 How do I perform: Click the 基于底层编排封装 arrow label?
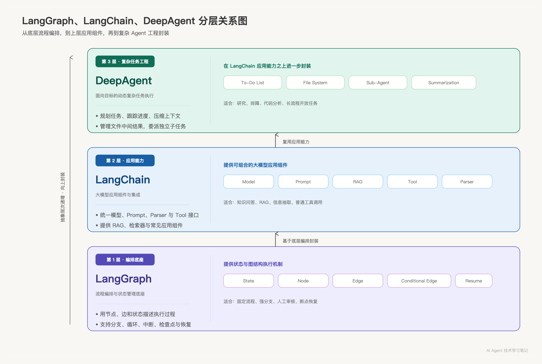pyautogui.click(x=300, y=241)
